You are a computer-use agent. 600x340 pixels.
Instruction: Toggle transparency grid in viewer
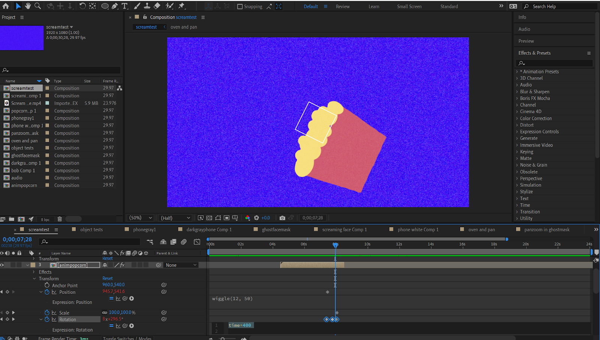(x=209, y=218)
